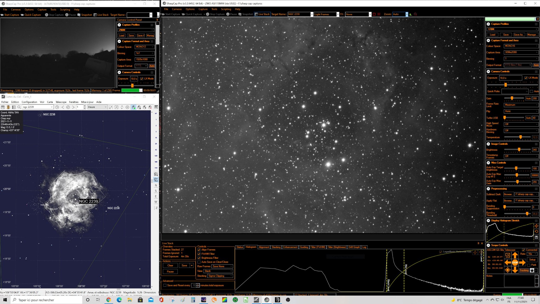Switch to the Guiding tab in Live Stack

pyautogui.click(x=304, y=247)
